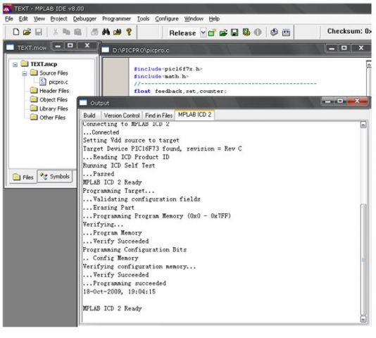Switch to the Files tab in project panel

[23, 177]
